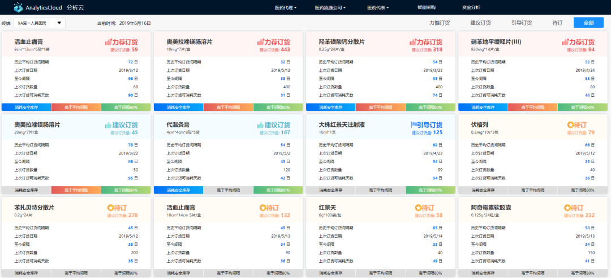Open the XA第一人民医院 terminal dropdown
The width and height of the screenshot is (611, 278).
[x=40, y=23]
